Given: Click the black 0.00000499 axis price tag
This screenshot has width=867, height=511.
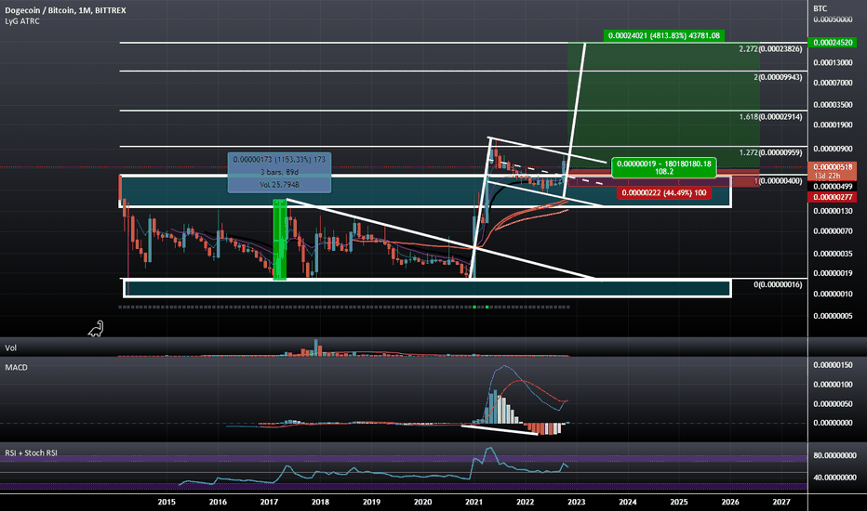Looking at the screenshot, I should [833, 187].
